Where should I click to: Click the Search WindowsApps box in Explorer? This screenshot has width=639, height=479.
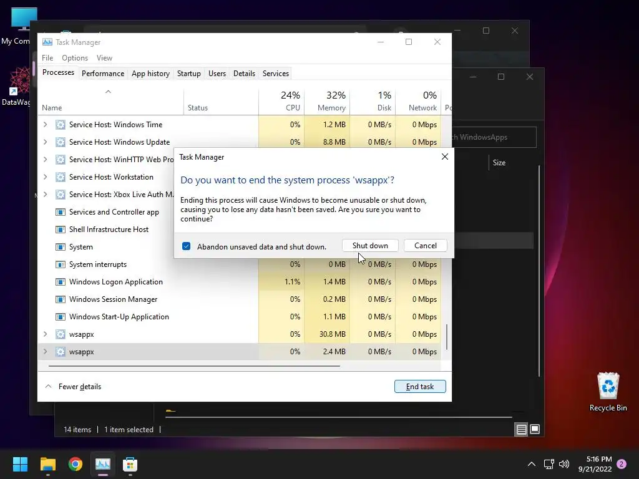[495, 137]
